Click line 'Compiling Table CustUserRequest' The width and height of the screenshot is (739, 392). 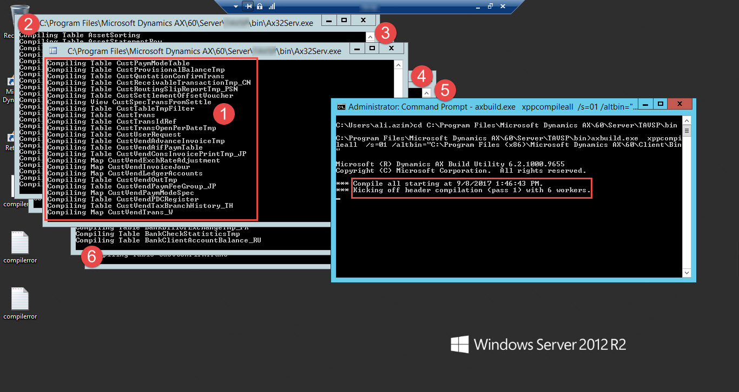click(x=114, y=134)
